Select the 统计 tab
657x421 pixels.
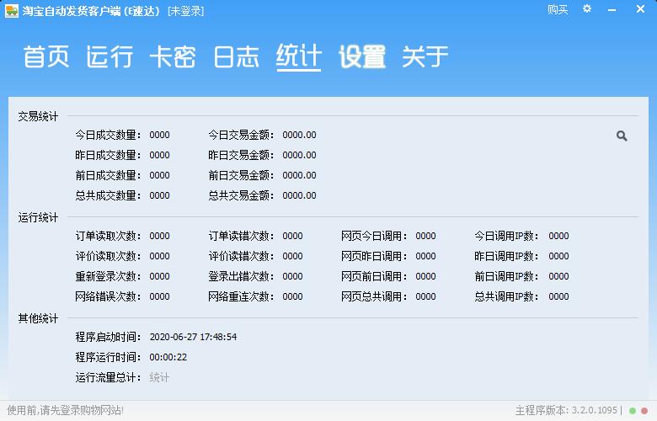pyautogui.click(x=299, y=57)
